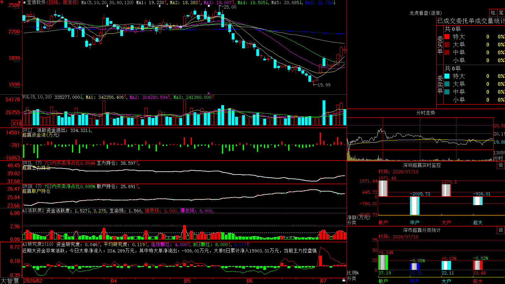Click the 委卖单 section label

(440, 84)
